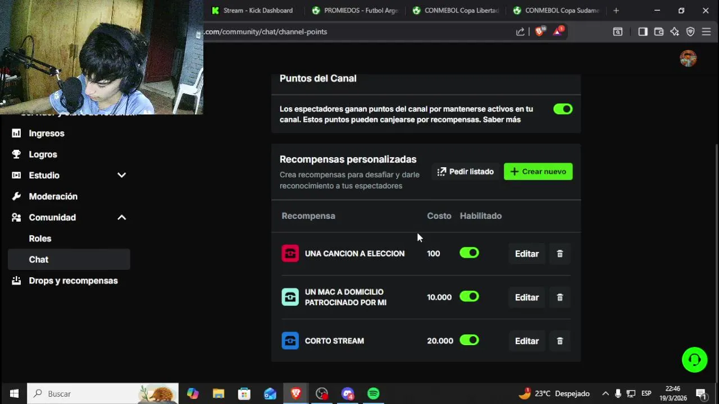Select Chat in the sidebar
Image resolution: width=719 pixels, height=404 pixels.
point(69,259)
